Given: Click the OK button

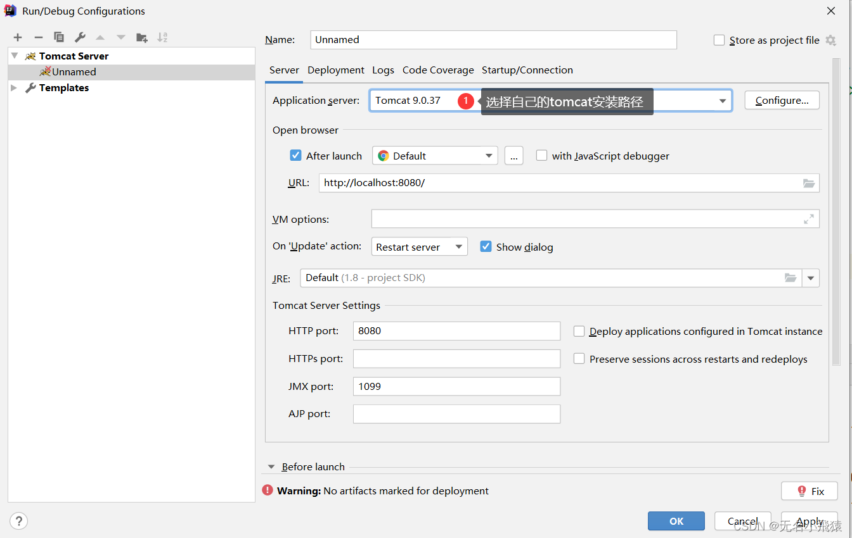Looking at the screenshot, I should (676, 521).
